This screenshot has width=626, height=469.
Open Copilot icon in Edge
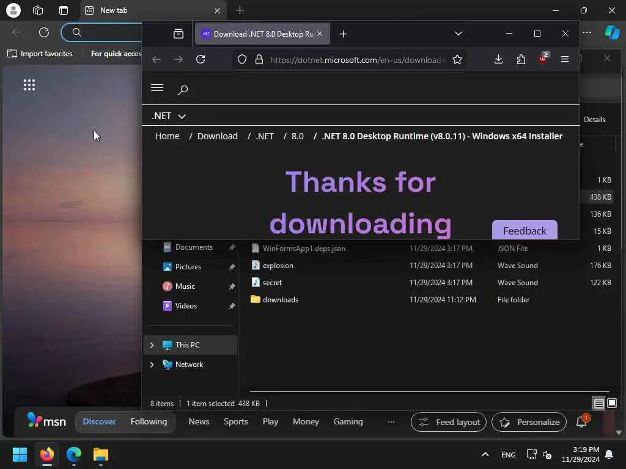coord(612,32)
